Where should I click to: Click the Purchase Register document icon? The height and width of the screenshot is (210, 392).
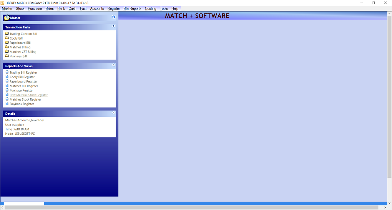click(7, 90)
